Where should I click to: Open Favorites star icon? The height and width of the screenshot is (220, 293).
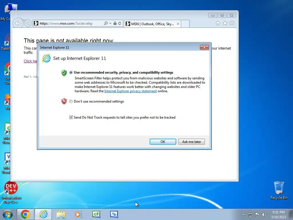[225, 23]
